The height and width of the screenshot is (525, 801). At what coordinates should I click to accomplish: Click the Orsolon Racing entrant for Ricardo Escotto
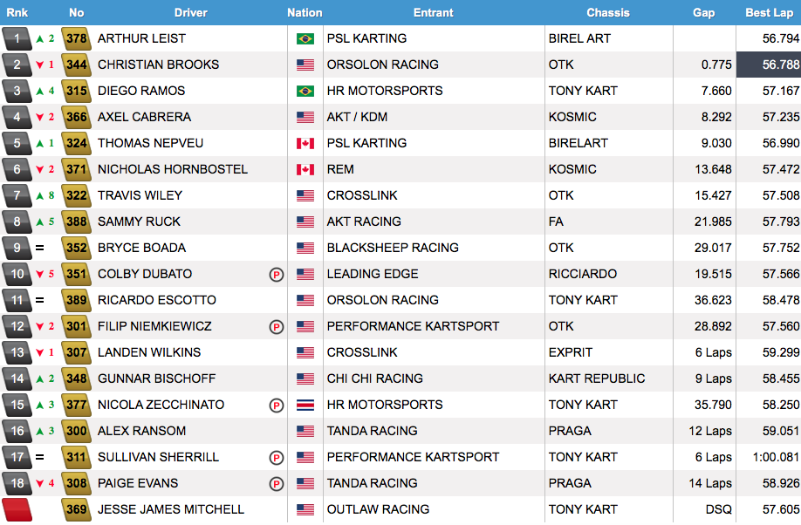[x=383, y=300]
